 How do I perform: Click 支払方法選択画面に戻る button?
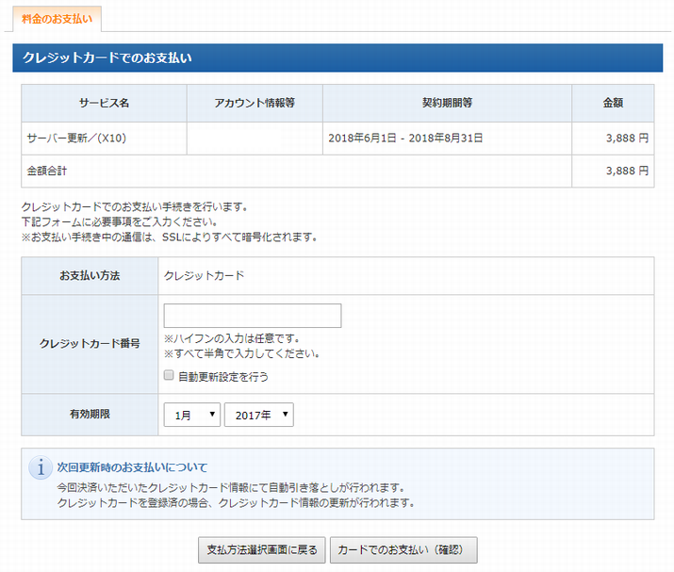[262, 549]
